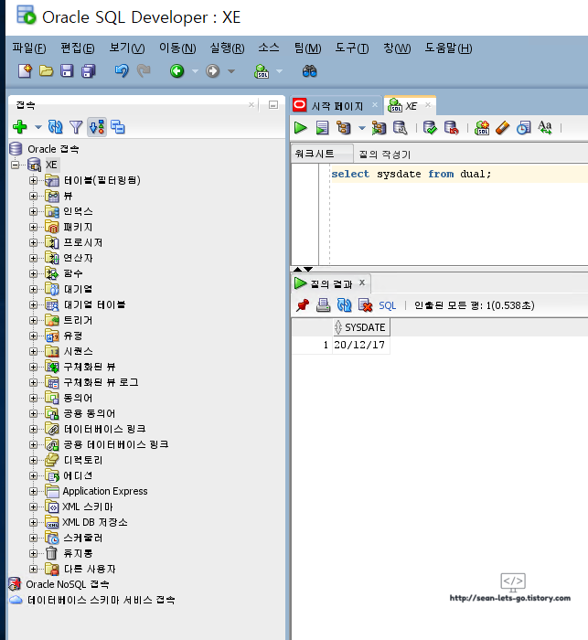588x640 pixels.
Task: Click the Clear eraser icon
Action: click(503, 128)
